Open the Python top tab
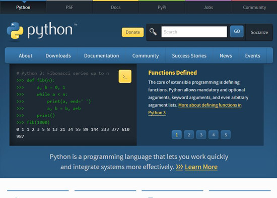The height and width of the screenshot is (198, 277). (x=23, y=8)
